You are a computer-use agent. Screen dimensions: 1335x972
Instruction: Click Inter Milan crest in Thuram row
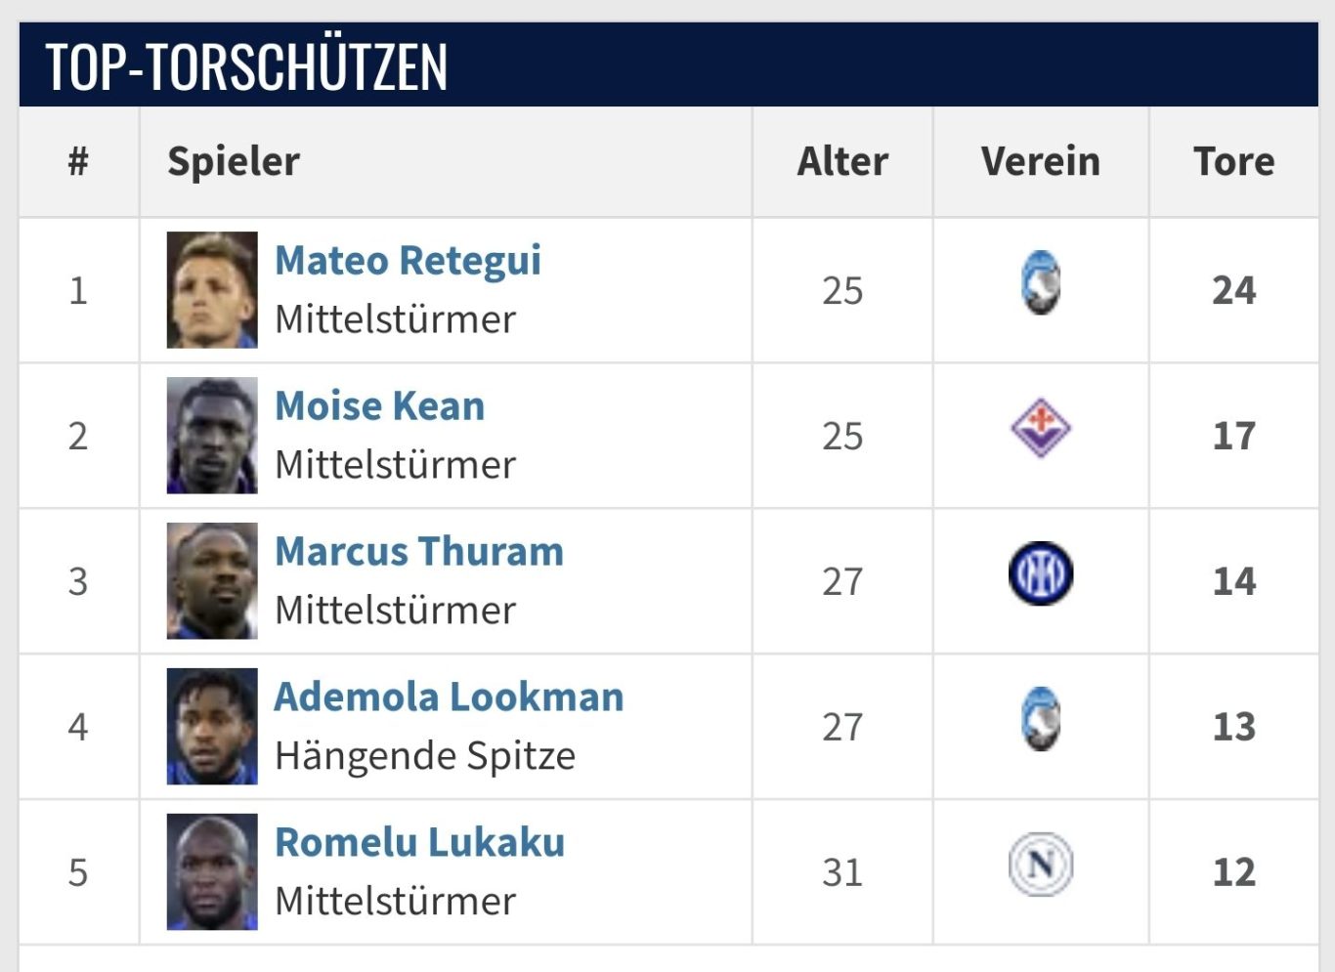[x=1041, y=573]
